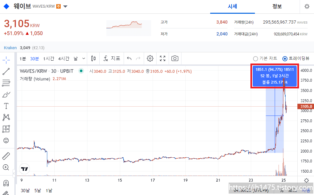Set interval to 1분

[x=23, y=59]
